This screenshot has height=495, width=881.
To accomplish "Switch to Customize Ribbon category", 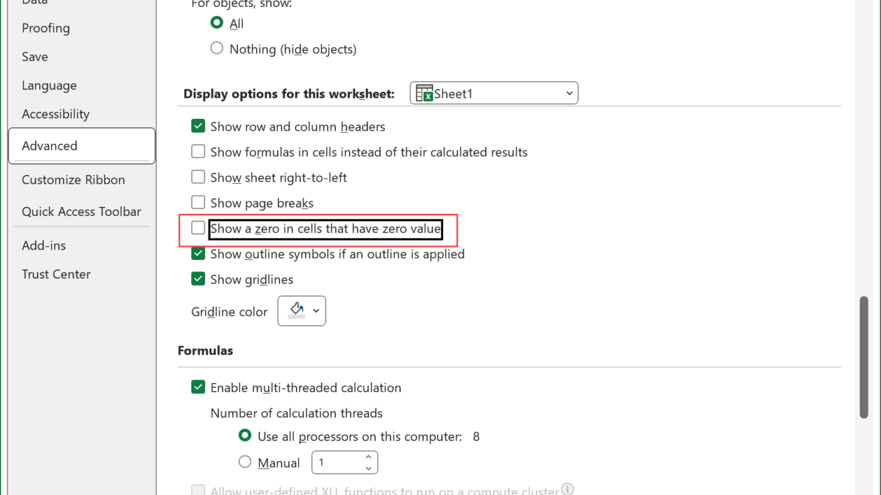I will click(x=73, y=180).
